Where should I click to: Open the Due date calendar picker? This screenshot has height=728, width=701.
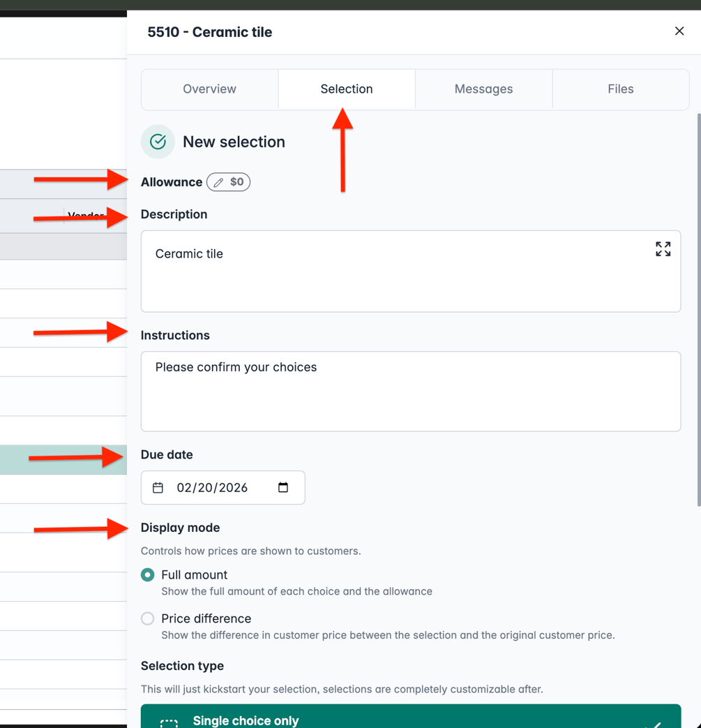click(x=283, y=487)
